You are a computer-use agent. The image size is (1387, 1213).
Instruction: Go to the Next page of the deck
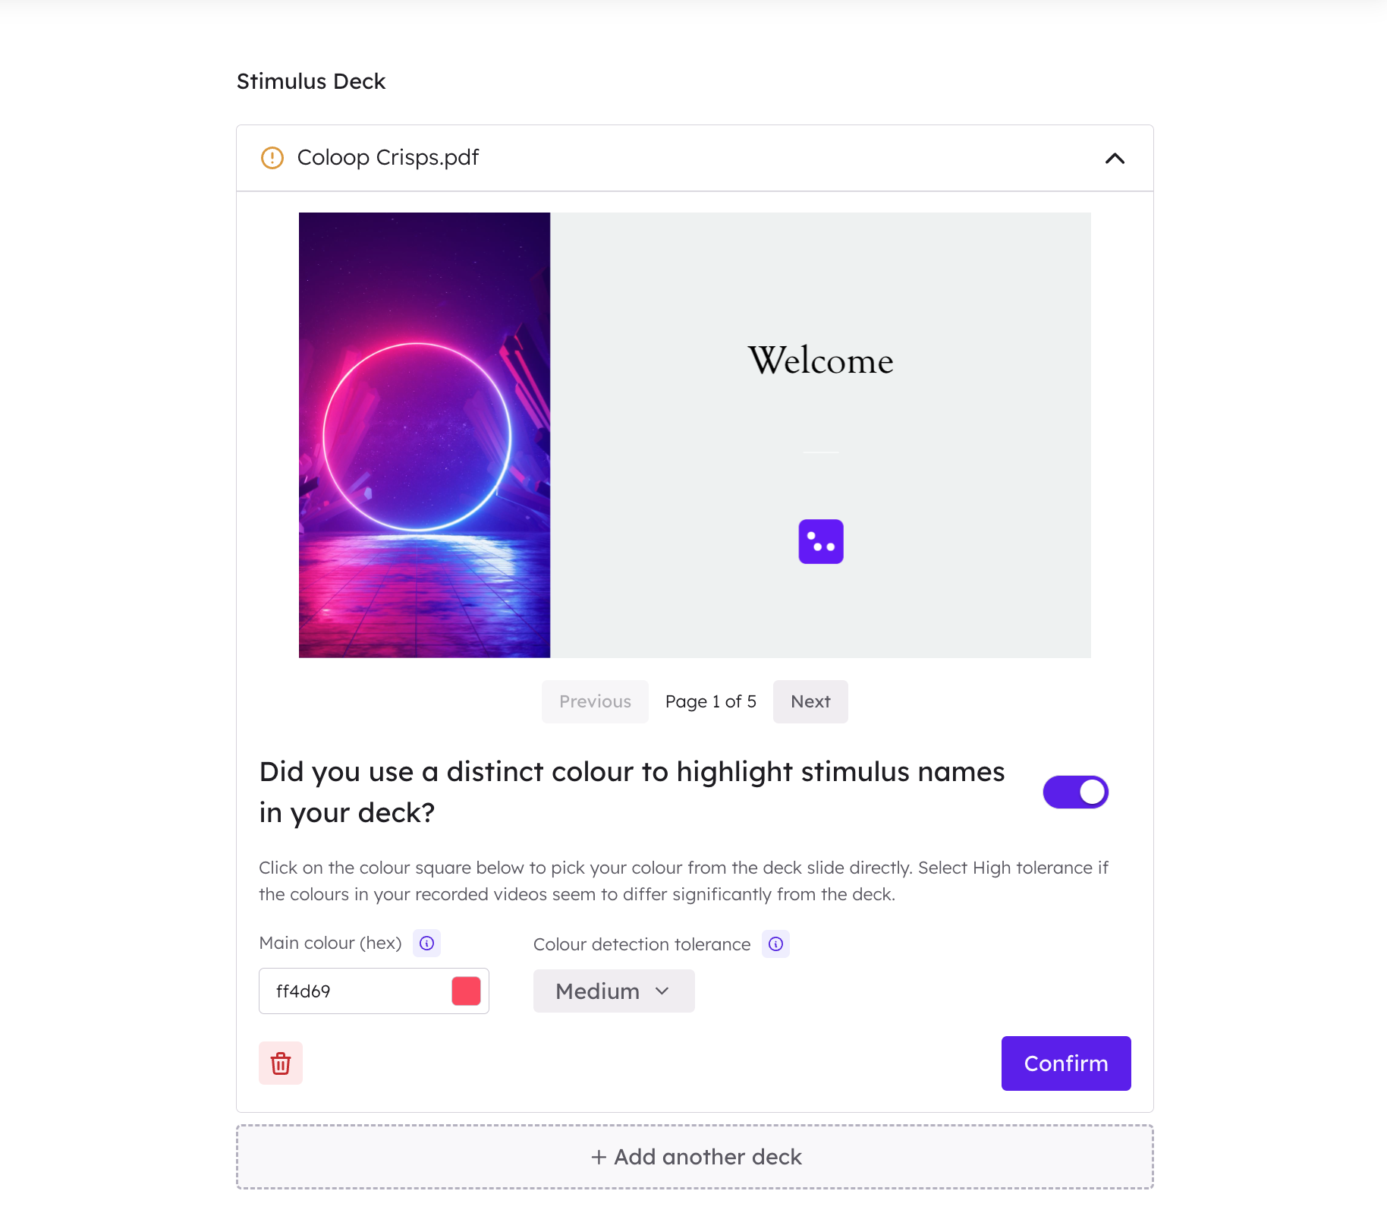[x=810, y=701]
